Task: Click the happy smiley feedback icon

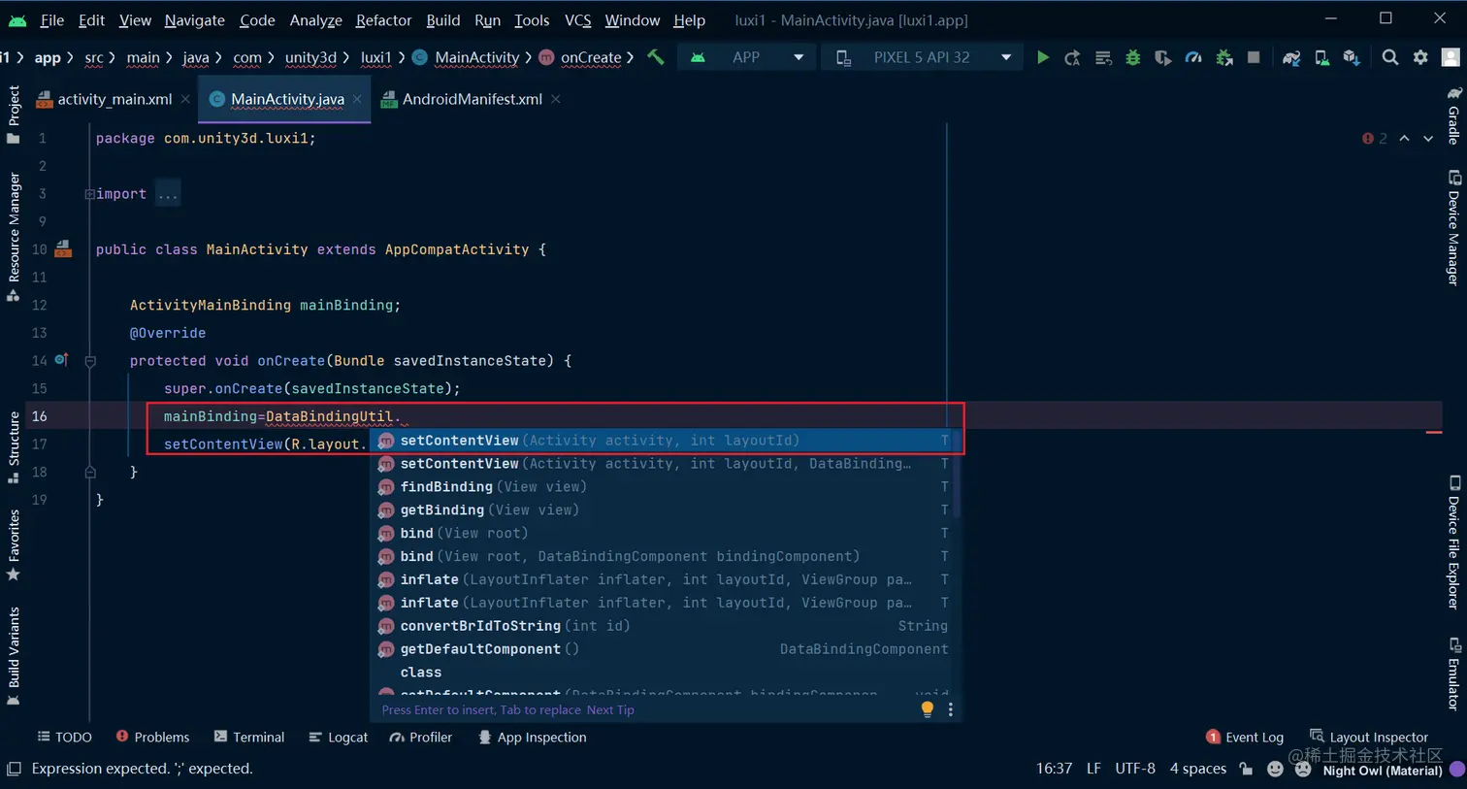Action: point(1275,769)
